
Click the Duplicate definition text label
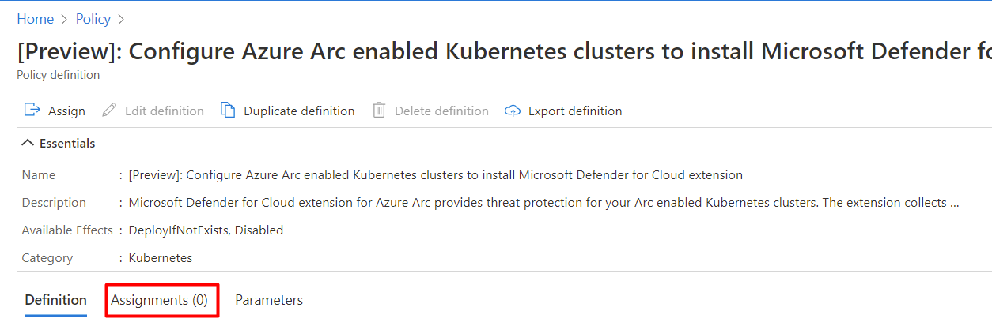point(299,111)
